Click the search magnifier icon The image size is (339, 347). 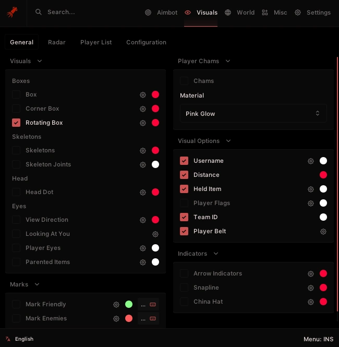[39, 12]
